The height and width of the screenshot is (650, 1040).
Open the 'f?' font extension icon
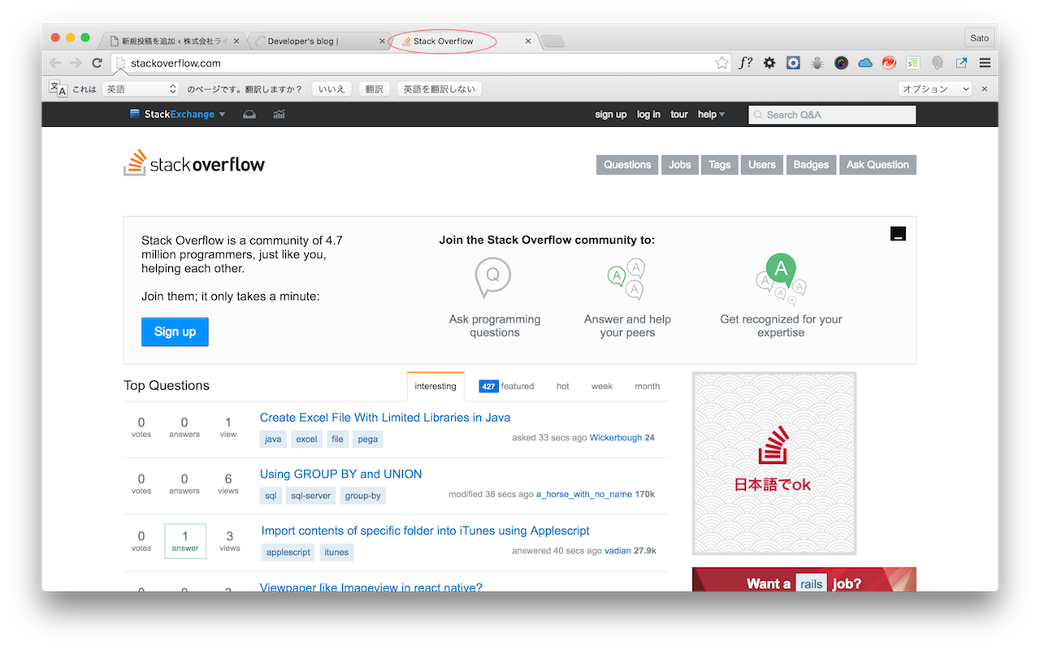point(745,63)
